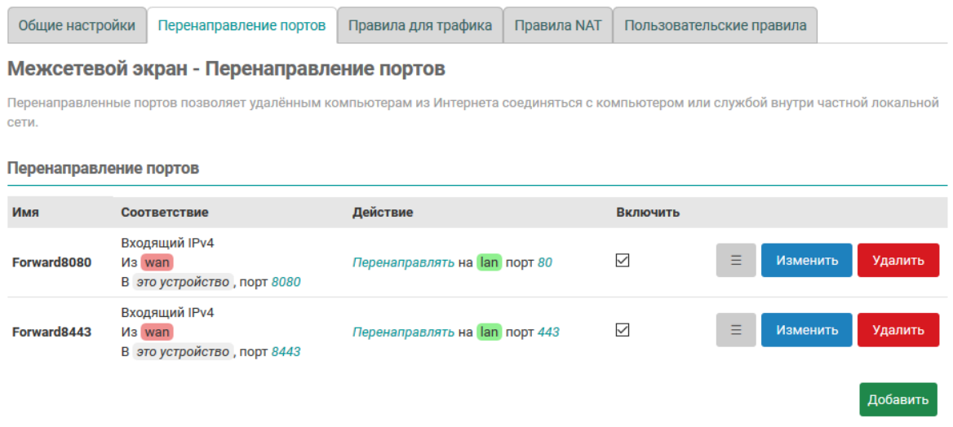This screenshot has height=427, width=953.
Task: Edit the Forward8443 rule with Изменить
Action: 806,330
